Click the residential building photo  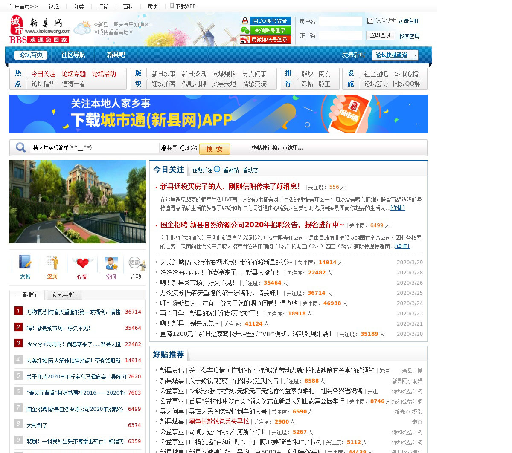pyautogui.click(x=78, y=202)
